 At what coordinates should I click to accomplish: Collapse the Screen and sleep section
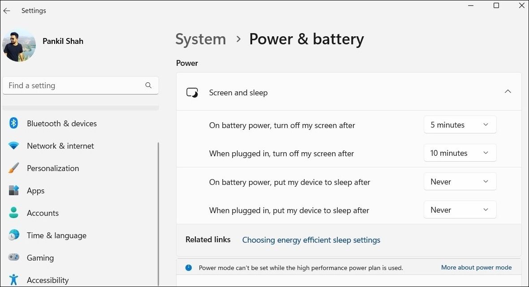click(508, 91)
